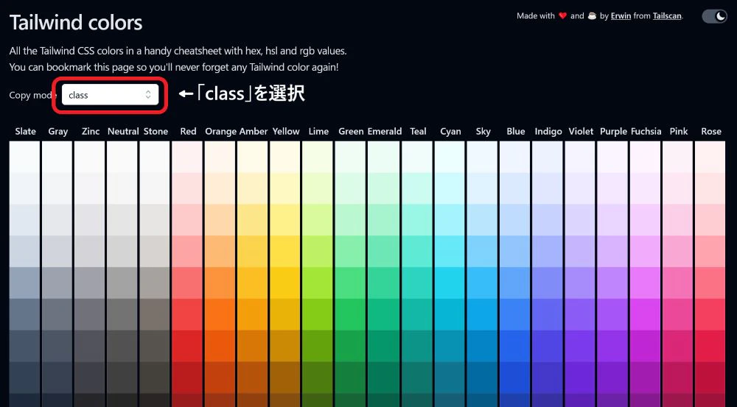Toggle the dark mode moon switch
The height and width of the screenshot is (407, 737).
click(714, 16)
